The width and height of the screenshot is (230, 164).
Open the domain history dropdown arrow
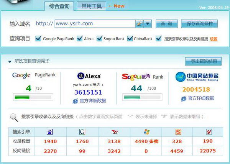click(148, 24)
